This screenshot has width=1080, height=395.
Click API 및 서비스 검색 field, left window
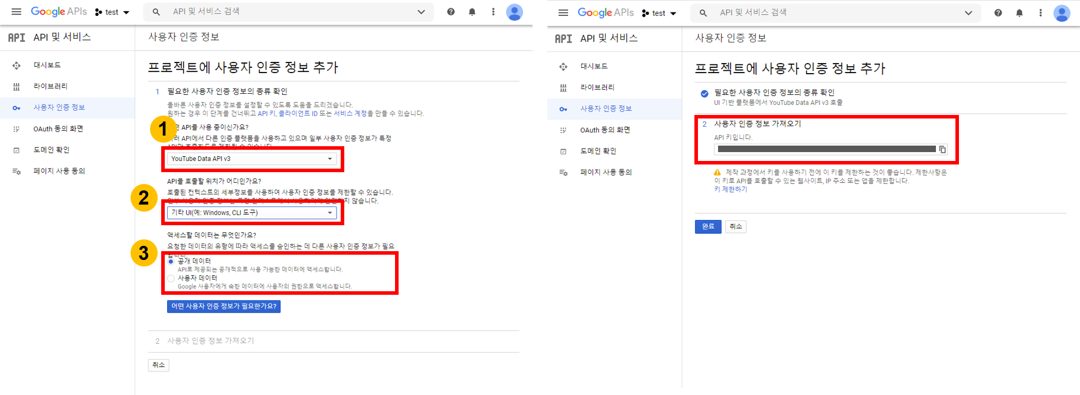pyautogui.click(x=289, y=12)
